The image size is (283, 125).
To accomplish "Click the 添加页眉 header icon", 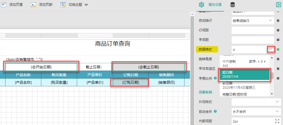I will 4,4.
